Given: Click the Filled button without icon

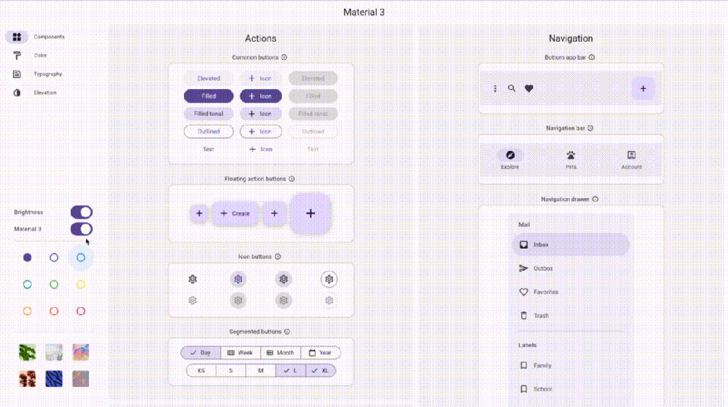Looking at the screenshot, I should [x=208, y=96].
